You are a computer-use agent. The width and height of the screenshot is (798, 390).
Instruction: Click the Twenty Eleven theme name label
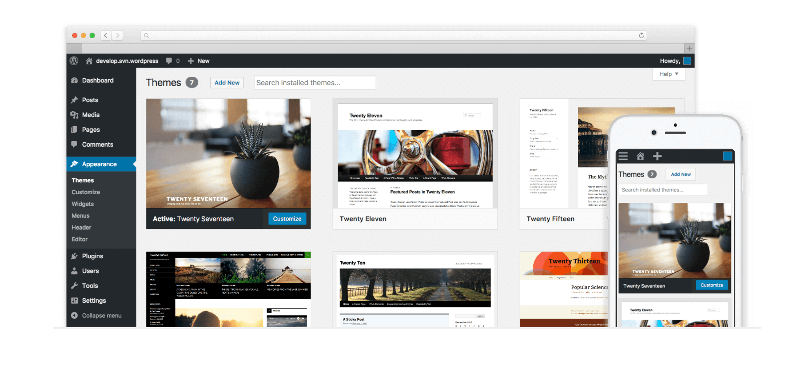[x=363, y=219]
